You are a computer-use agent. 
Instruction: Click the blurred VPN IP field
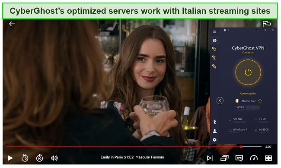[253, 107]
